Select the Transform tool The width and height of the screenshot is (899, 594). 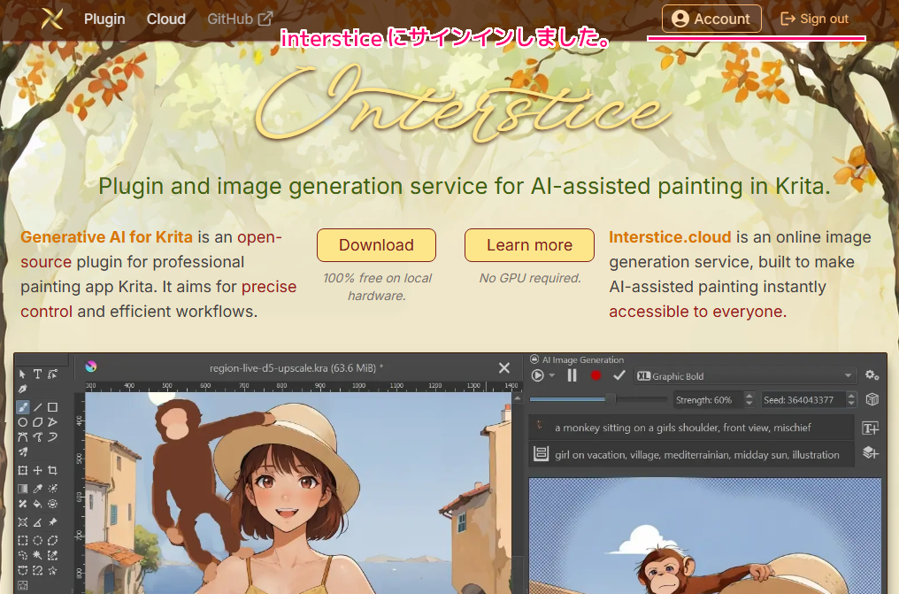click(22, 470)
